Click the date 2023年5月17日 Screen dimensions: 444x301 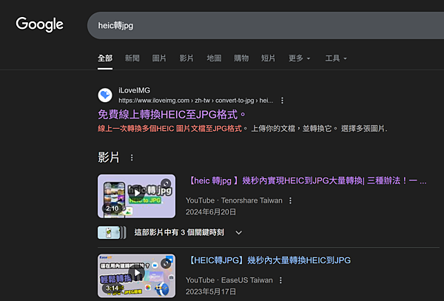pos(211,291)
